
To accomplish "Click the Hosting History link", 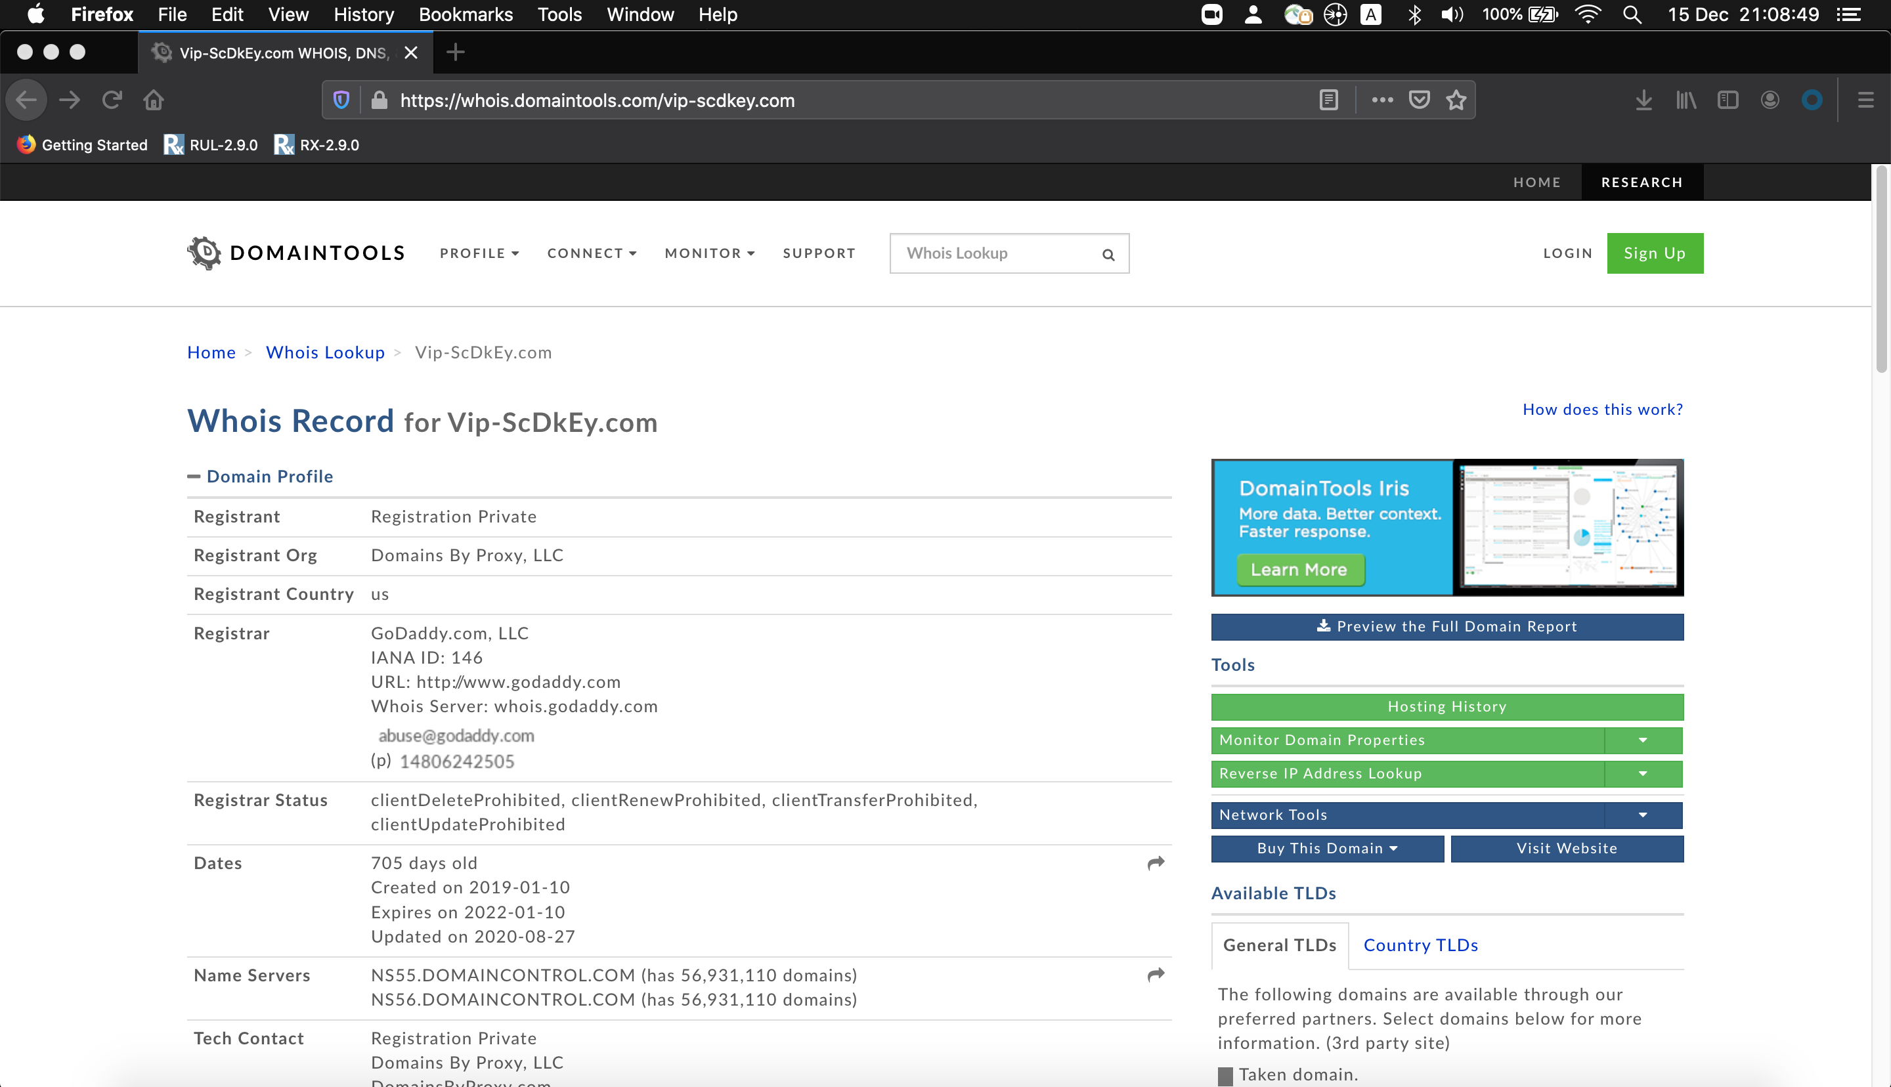I will (x=1446, y=705).
